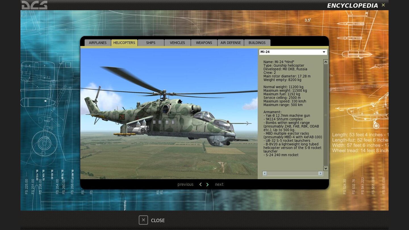Open the AIRPLANES tab

pos(98,43)
